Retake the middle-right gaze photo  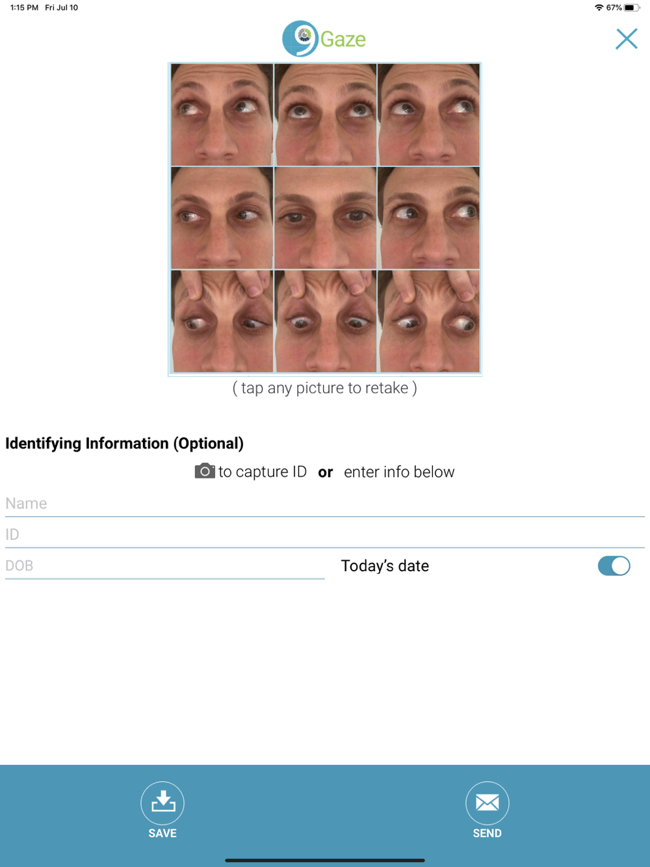pos(428,218)
